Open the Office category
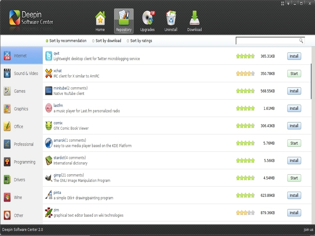Viewport: 315px width, 236px height. point(22,127)
